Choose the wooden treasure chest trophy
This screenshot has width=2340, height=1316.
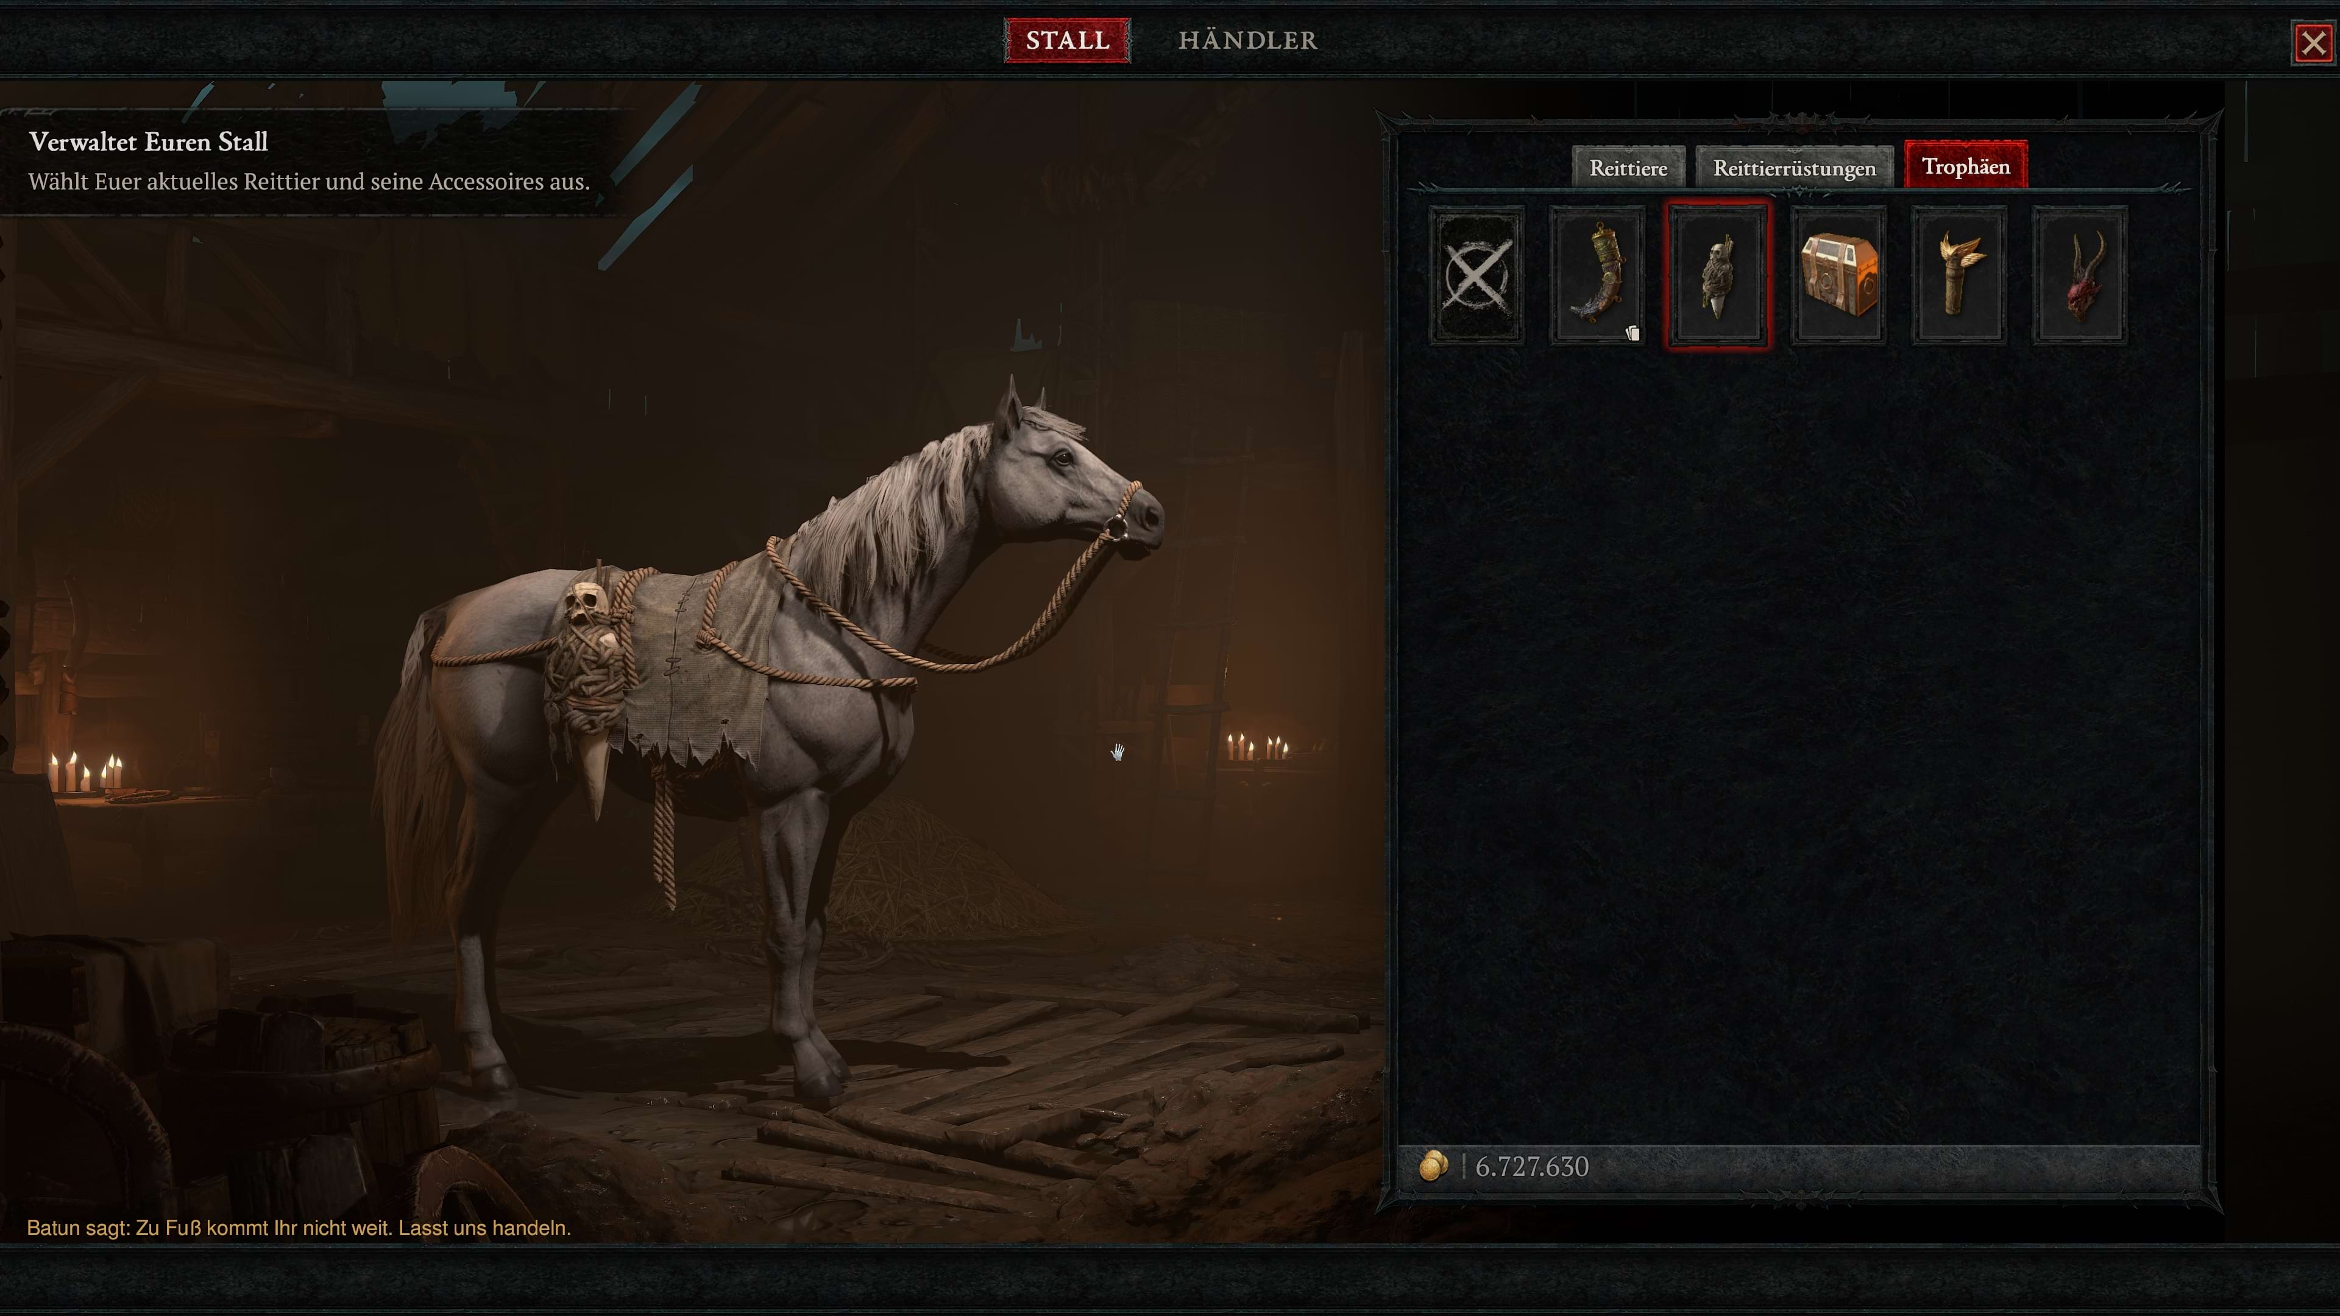point(1838,274)
